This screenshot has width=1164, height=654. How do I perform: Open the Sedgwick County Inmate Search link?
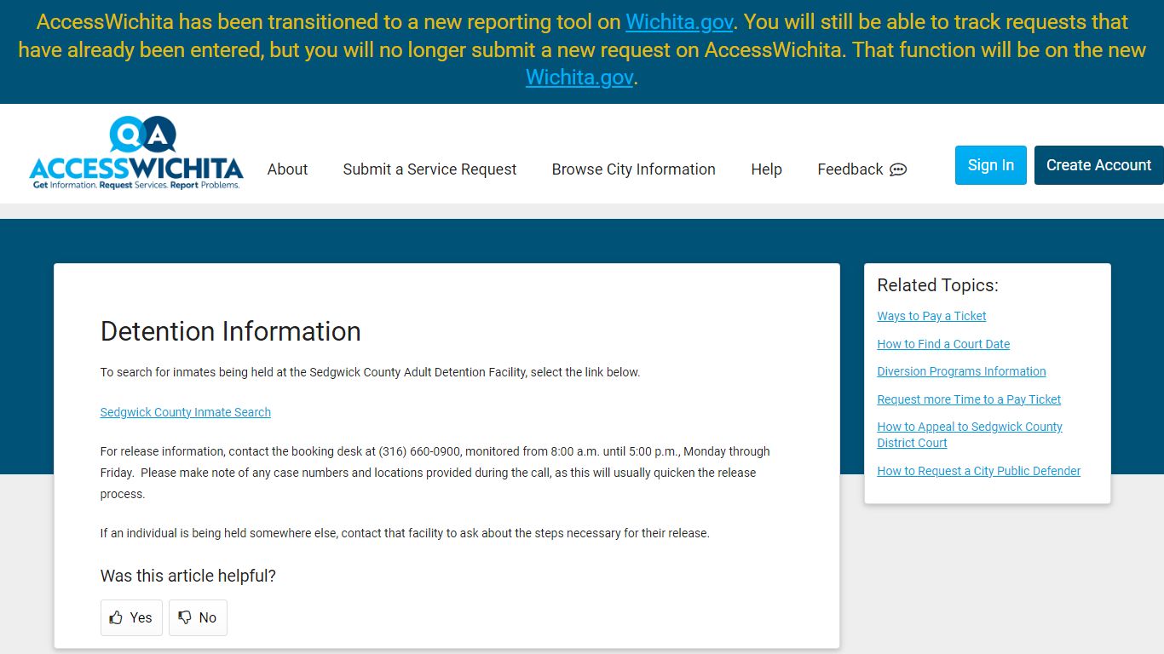[x=186, y=412]
